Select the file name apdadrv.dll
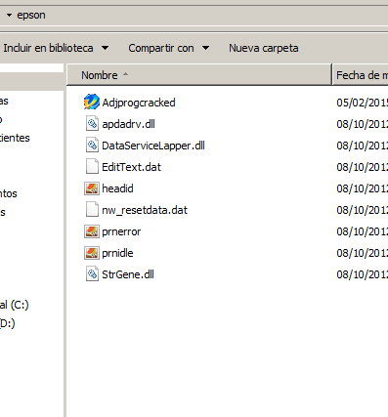Image resolution: width=388 pixels, height=417 pixels. (128, 124)
